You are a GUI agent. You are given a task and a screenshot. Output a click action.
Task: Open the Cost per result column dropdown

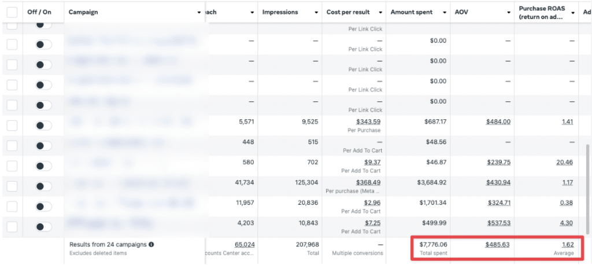(380, 12)
